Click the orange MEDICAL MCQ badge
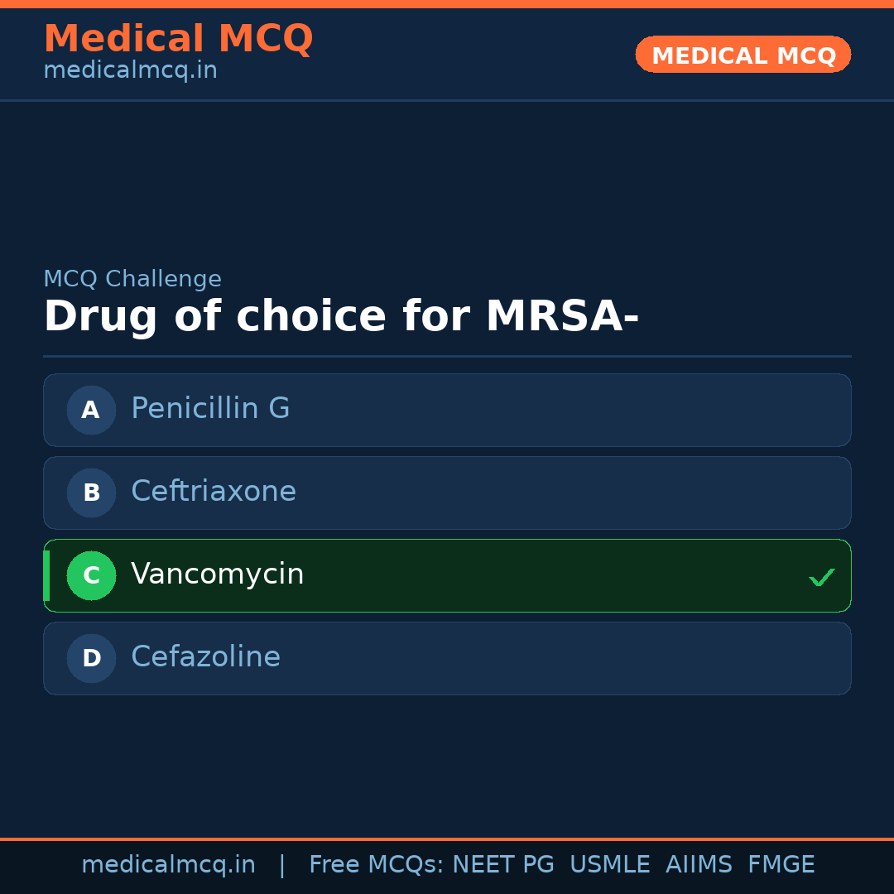This screenshot has width=894, height=894. pyautogui.click(x=743, y=55)
